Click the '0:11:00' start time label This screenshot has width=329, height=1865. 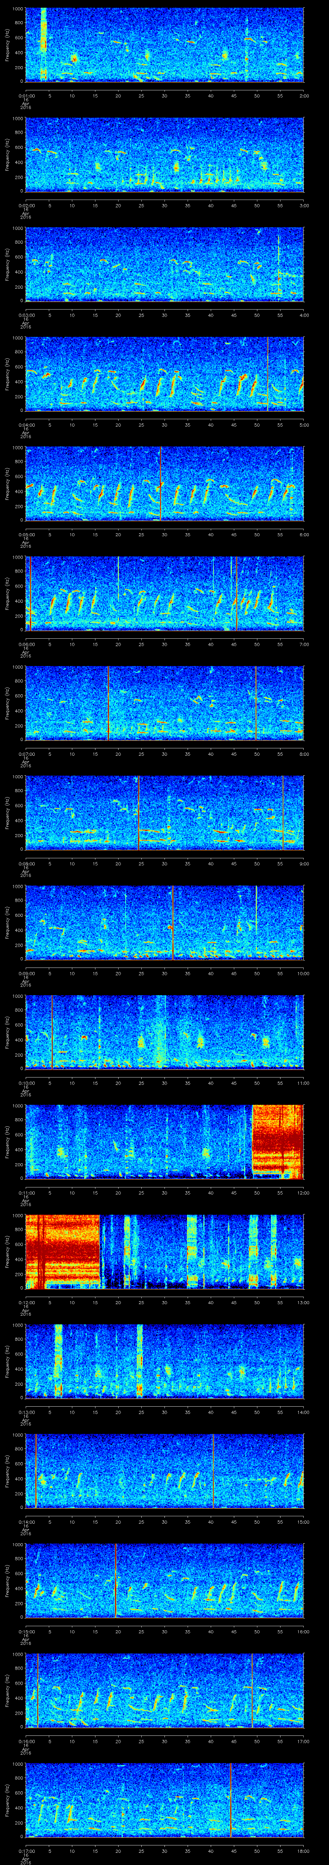click(x=26, y=1193)
